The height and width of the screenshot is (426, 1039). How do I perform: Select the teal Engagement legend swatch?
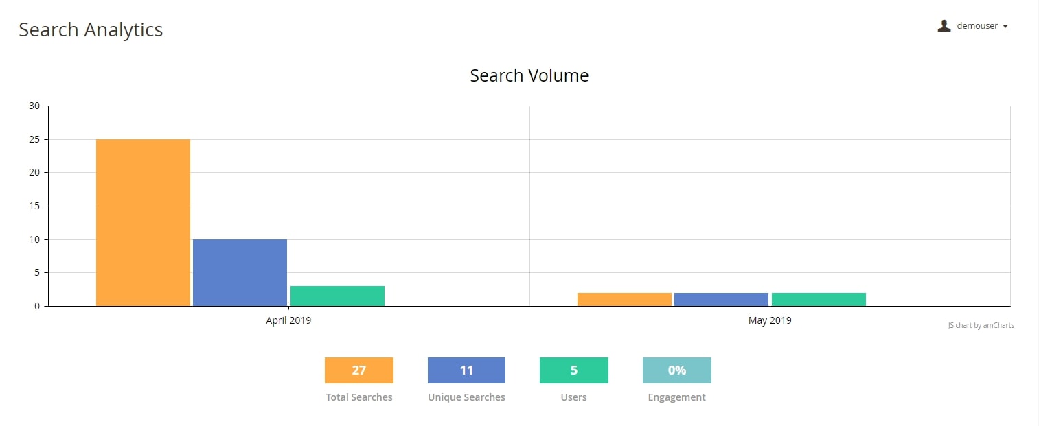(676, 370)
